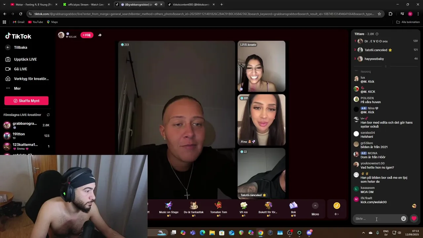423x238 pixels.
Task: Open the apps grid in bookmarks bar
Action: pos(4,22)
